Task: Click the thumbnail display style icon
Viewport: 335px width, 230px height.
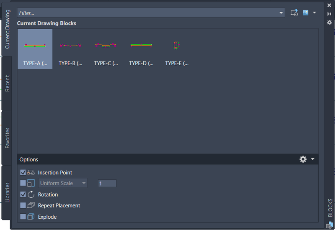Action: click(x=306, y=13)
